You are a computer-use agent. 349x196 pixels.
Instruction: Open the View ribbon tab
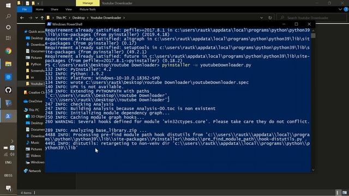click(69, 9)
